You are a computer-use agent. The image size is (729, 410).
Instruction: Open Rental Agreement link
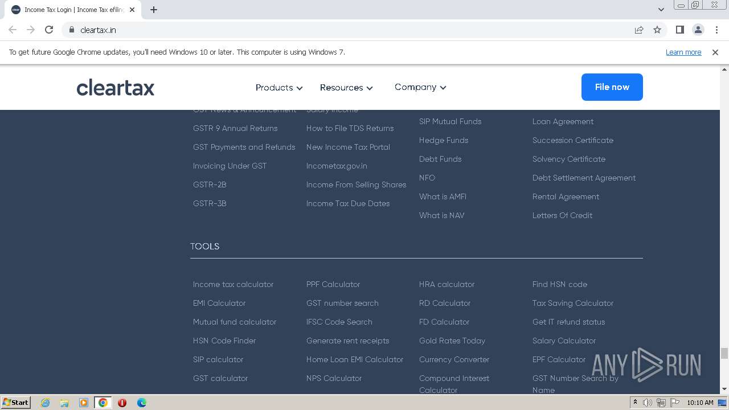(x=566, y=196)
